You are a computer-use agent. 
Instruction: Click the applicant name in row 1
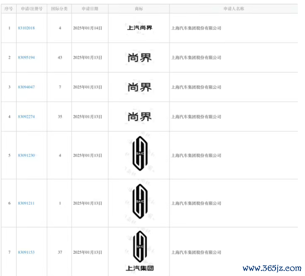(x=196, y=28)
